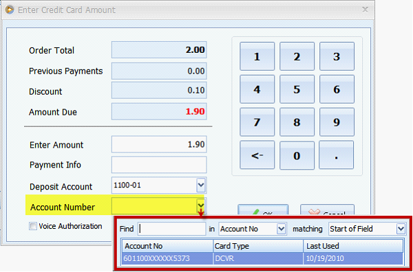Click the Last Used column header
The height and width of the screenshot is (272, 413).
click(353, 246)
